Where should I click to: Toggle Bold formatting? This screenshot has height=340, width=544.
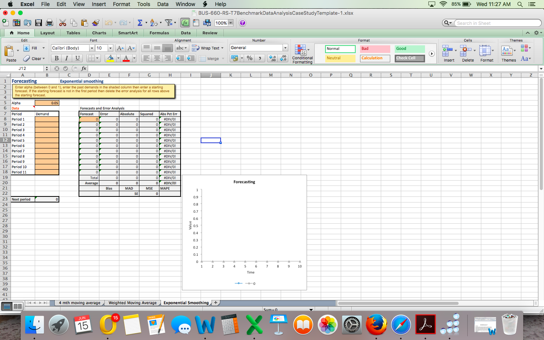(56, 58)
